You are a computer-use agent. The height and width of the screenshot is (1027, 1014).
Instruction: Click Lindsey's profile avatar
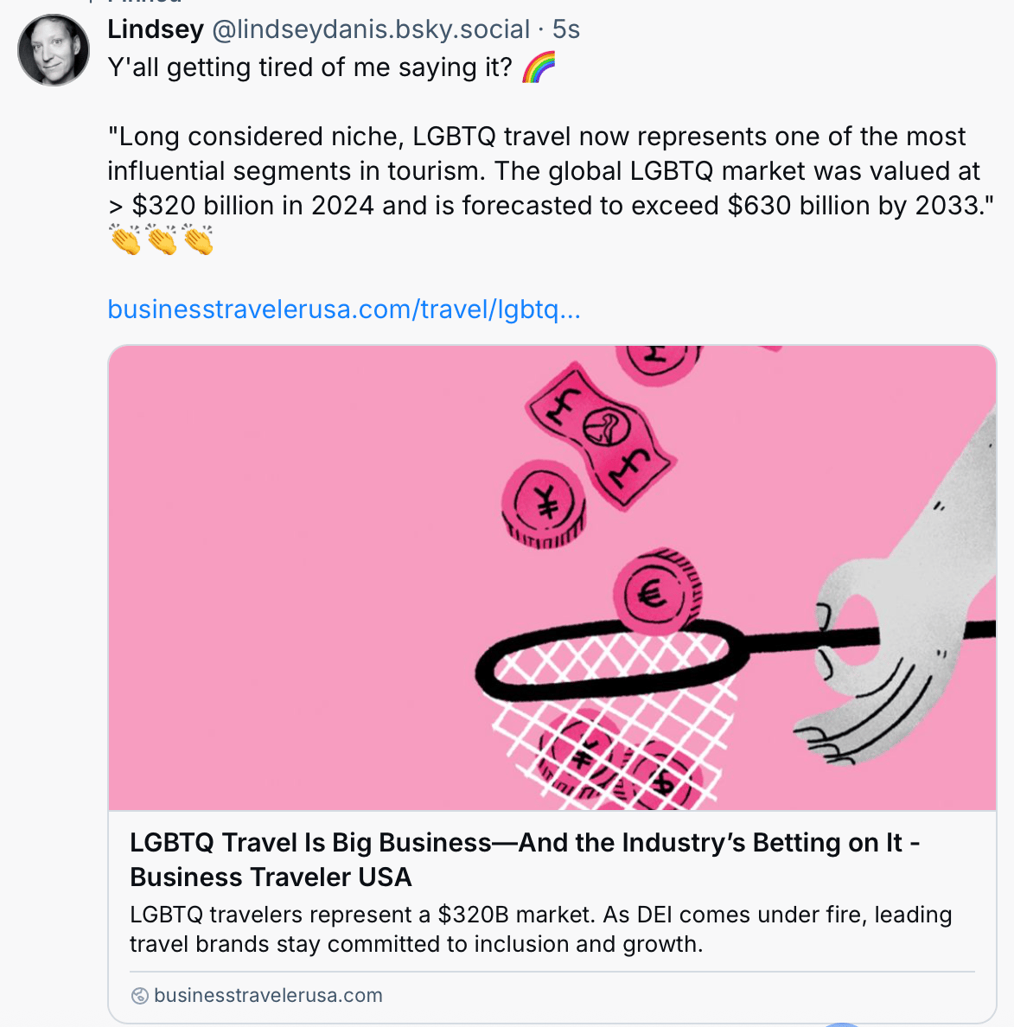pyautogui.click(x=53, y=49)
